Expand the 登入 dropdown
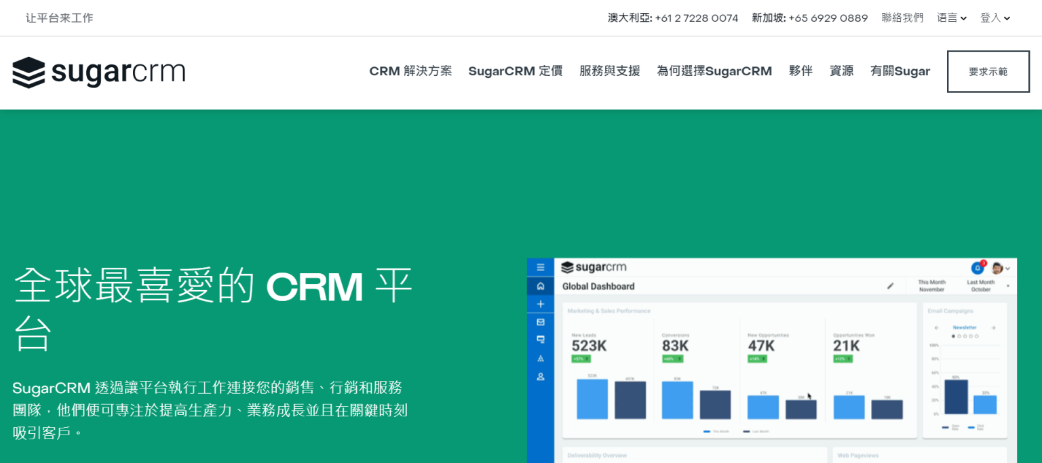 click(x=995, y=18)
